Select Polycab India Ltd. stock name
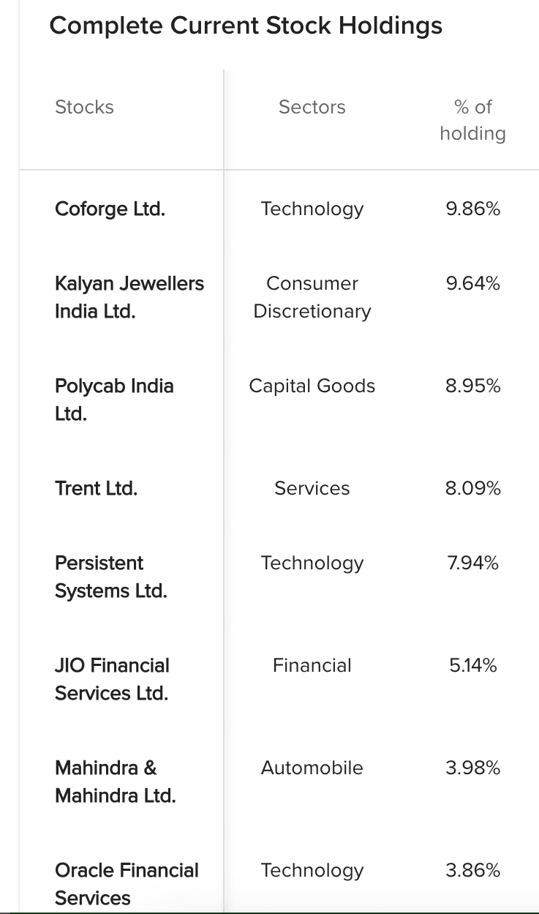 pyautogui.click(x=113, y=400)
